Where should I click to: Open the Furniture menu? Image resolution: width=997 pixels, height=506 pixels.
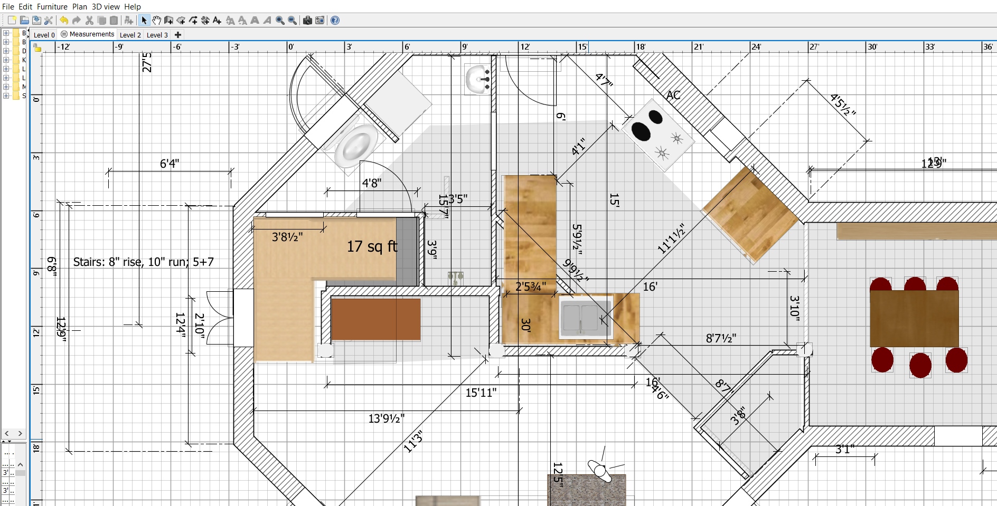point(52,6)
